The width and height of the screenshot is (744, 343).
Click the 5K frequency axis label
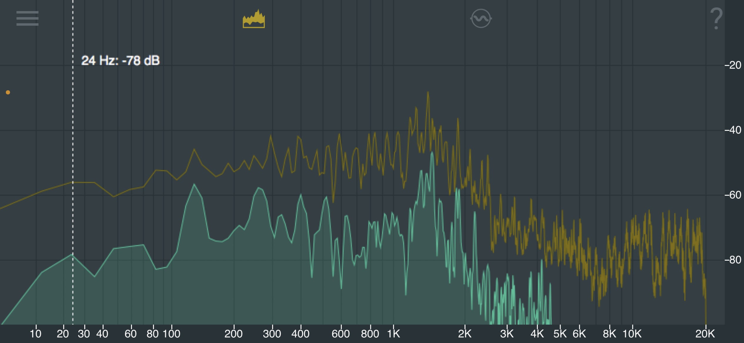point(560,334)
